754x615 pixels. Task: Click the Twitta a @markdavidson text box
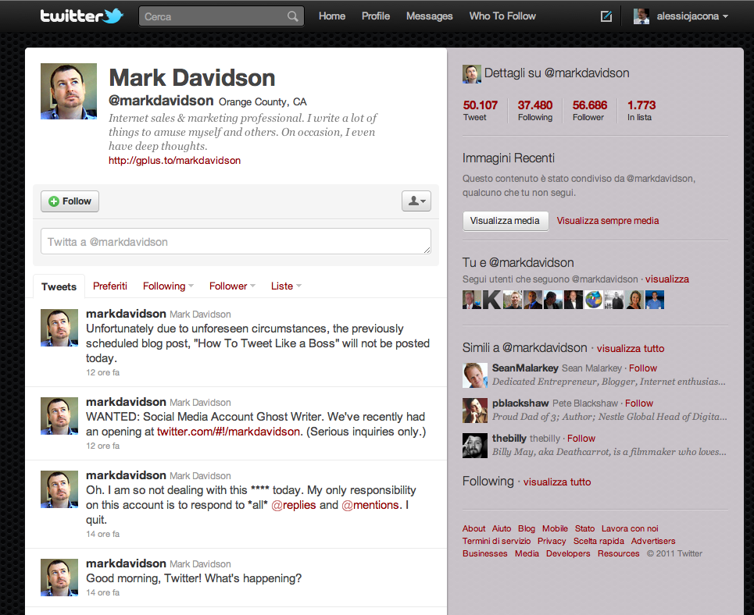tap(235, 242)
